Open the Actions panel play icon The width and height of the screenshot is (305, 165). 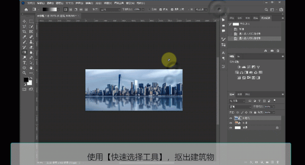223,20
